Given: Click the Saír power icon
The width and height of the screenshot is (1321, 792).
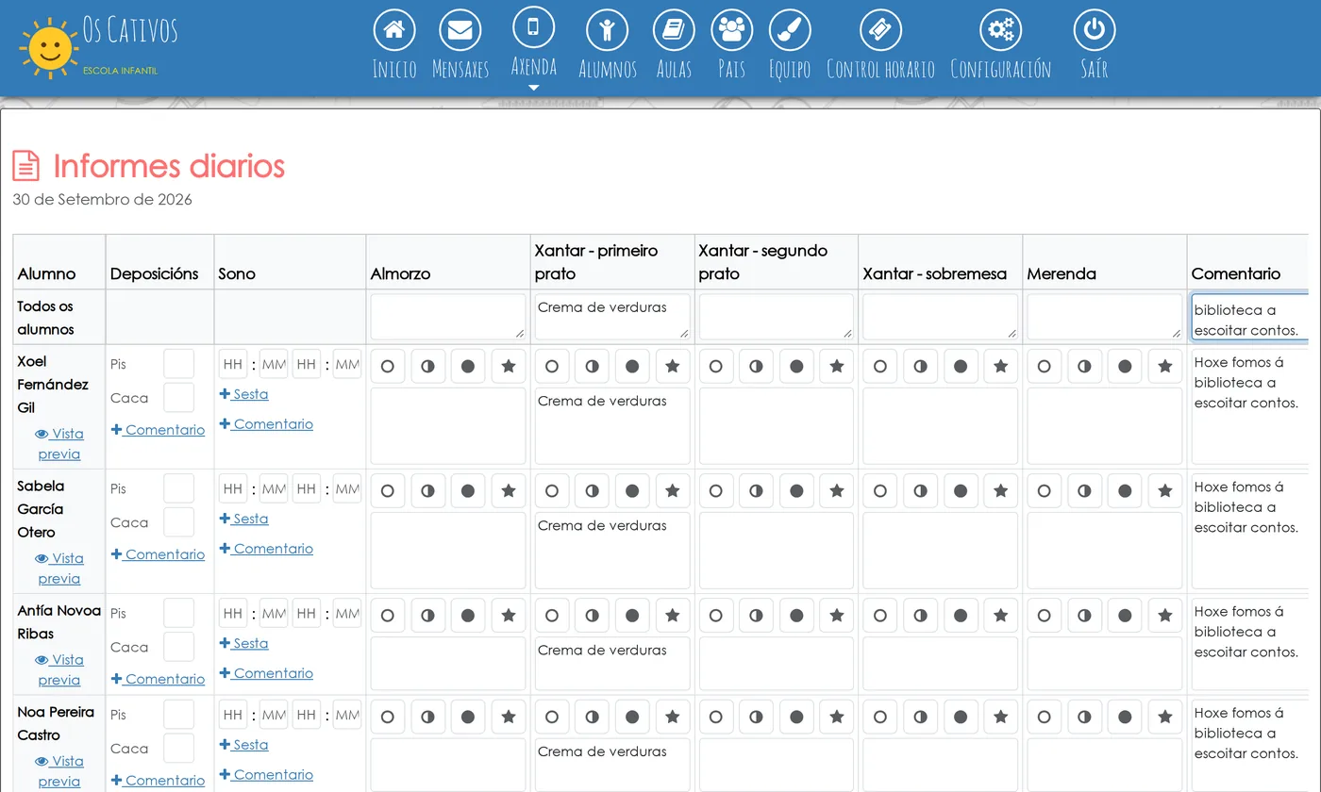Looking at the screenshot, I should click(1095, 30).
